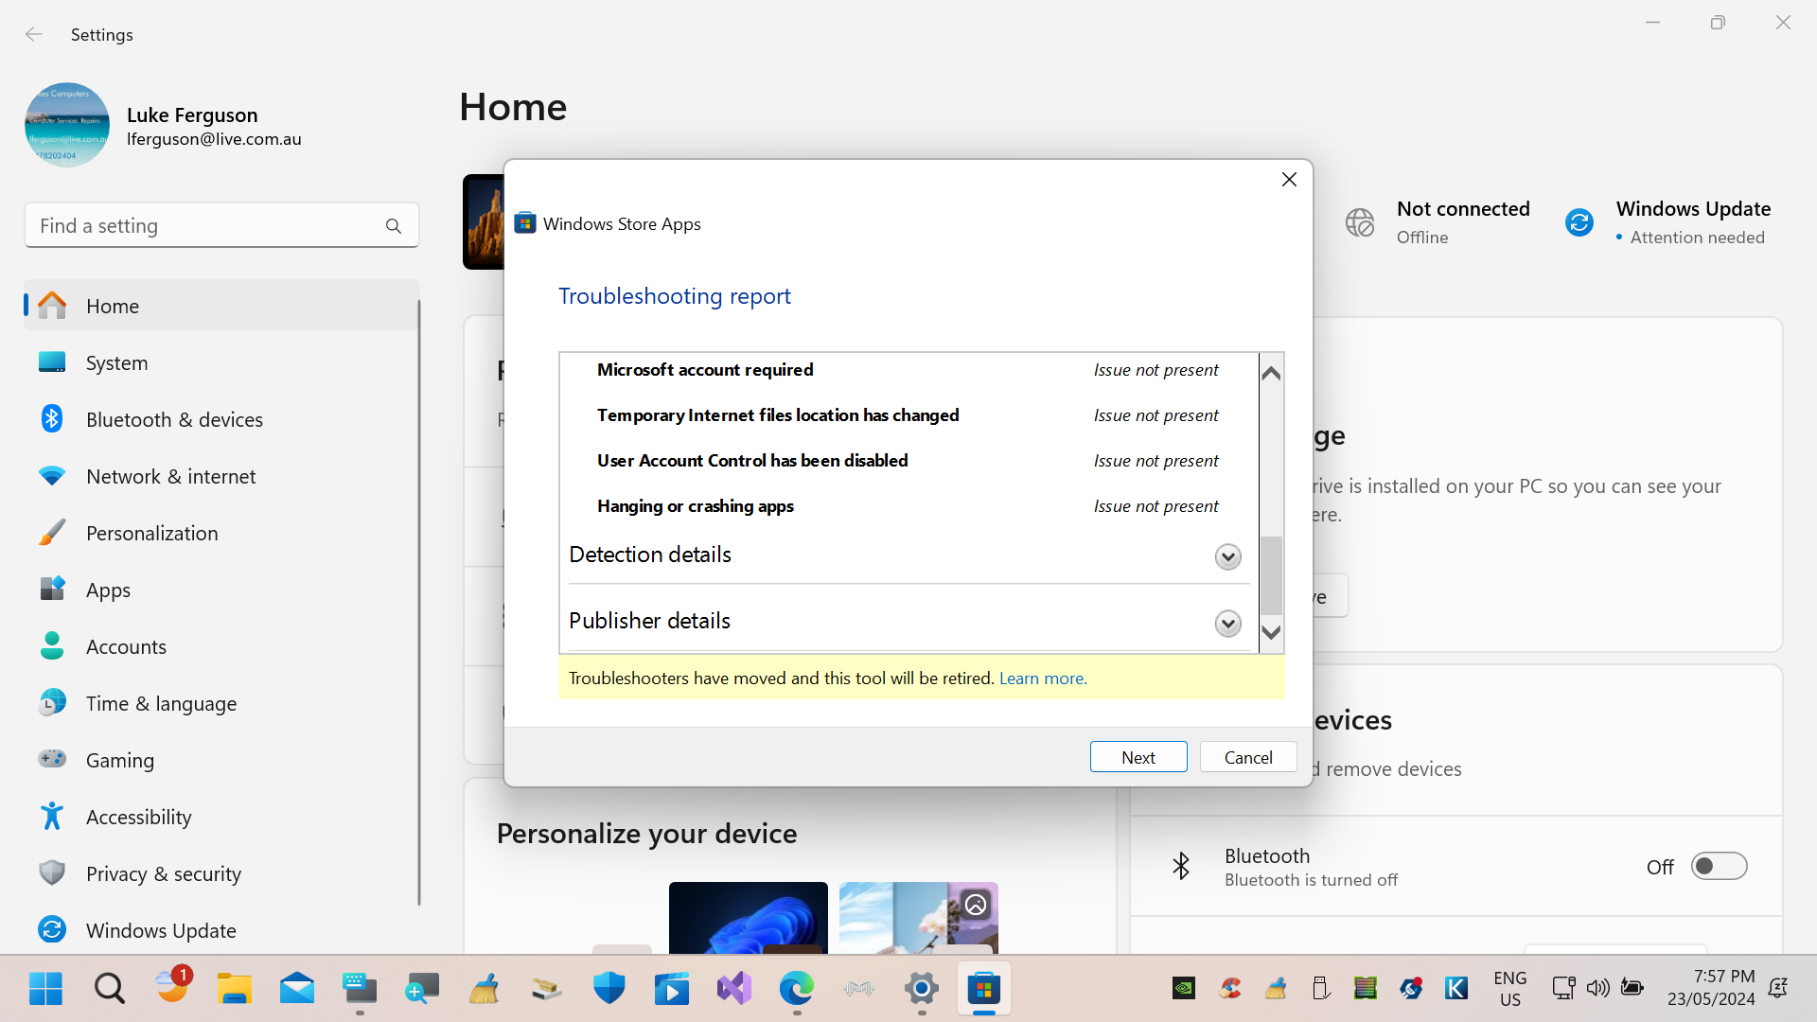This screenshot has height=1022, width=1817.
Task: Open Privacy & security settings
Action: click(x=221, y=873)
